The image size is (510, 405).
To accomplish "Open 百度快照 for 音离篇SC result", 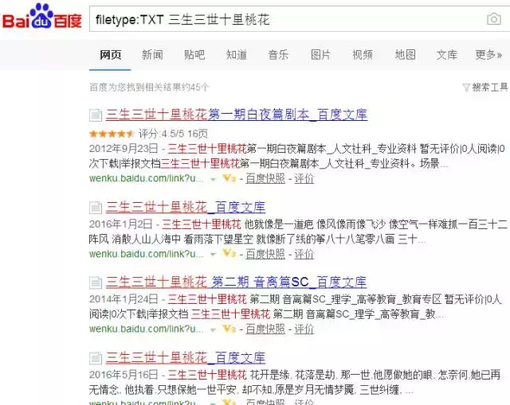I will 265,329.
